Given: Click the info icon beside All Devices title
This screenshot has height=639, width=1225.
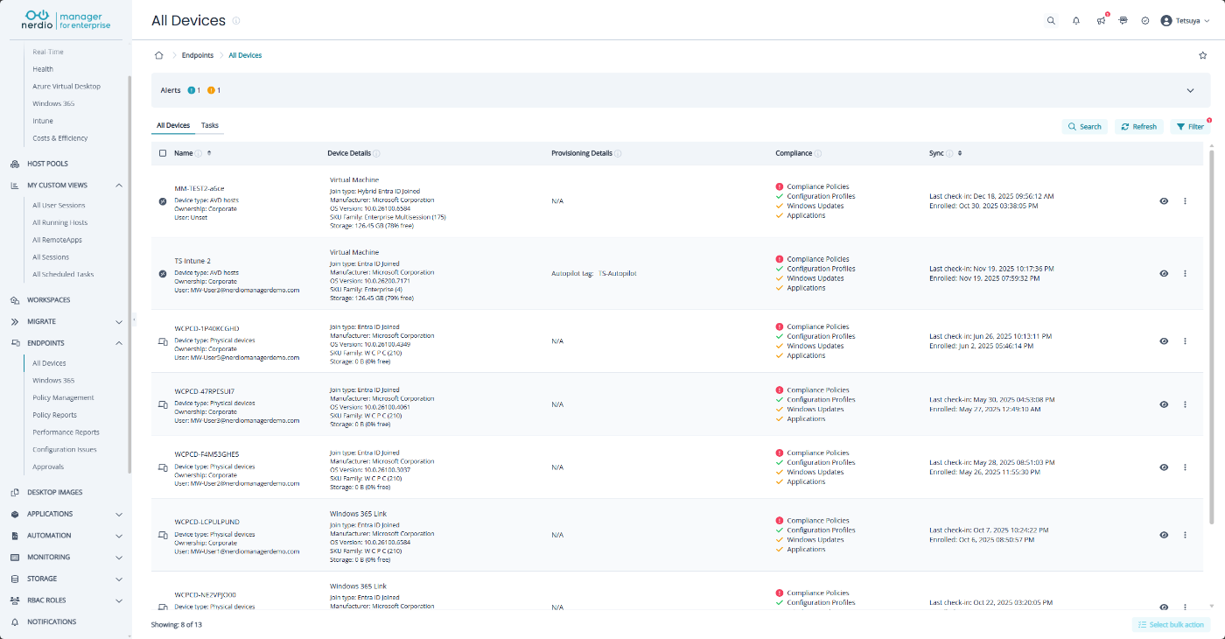Looking at the screenshot, I should pos(236,21).
